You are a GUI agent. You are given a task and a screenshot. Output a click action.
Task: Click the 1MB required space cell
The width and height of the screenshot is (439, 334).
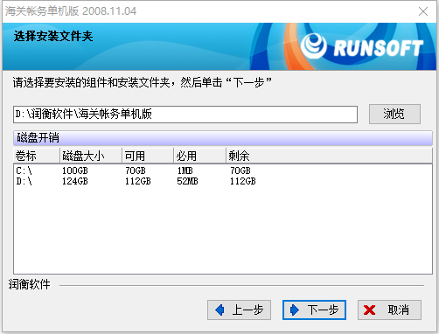click(x=185, y=170)
